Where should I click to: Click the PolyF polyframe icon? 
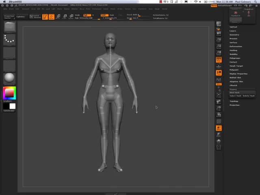219,121
